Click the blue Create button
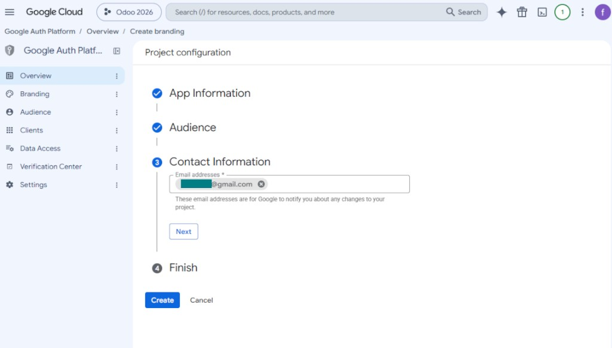 coord(163,300)
